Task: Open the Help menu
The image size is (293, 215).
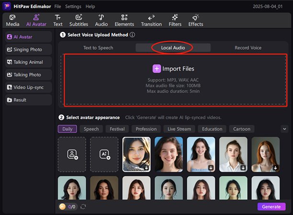Action: pyautogui.click(x=90, y=7)
